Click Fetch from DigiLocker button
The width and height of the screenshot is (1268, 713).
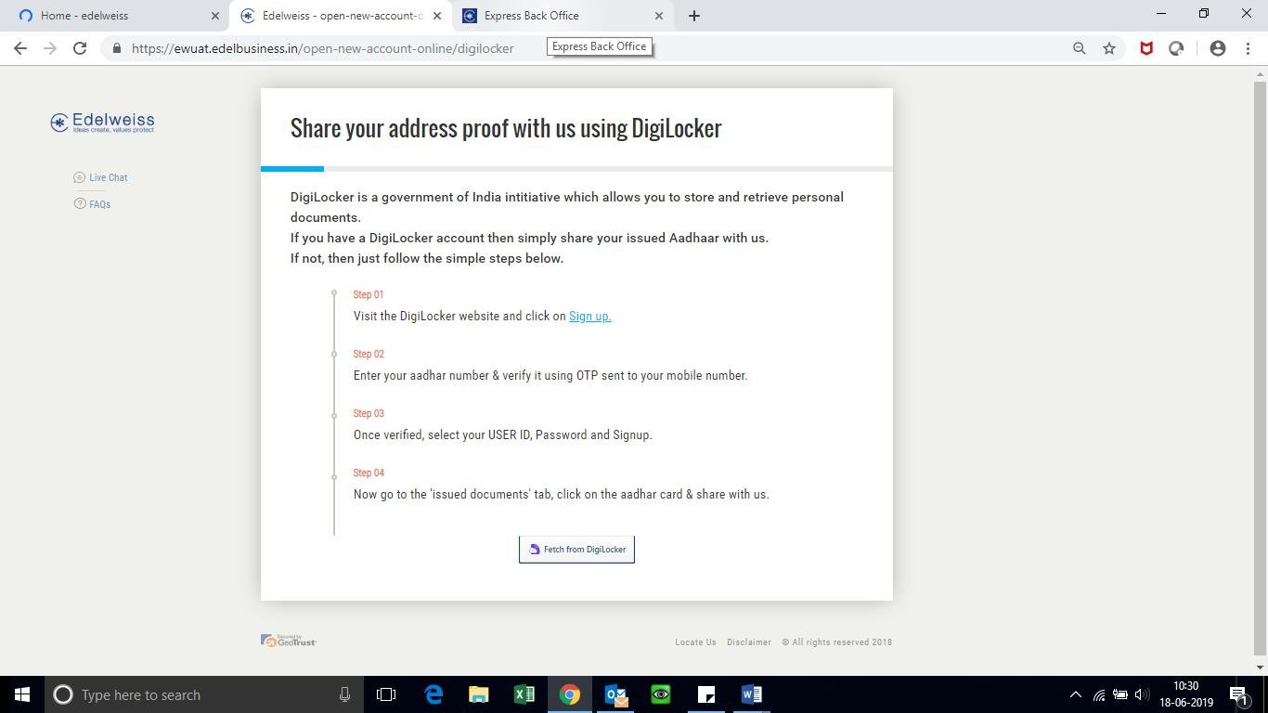[x=576, y=550]
